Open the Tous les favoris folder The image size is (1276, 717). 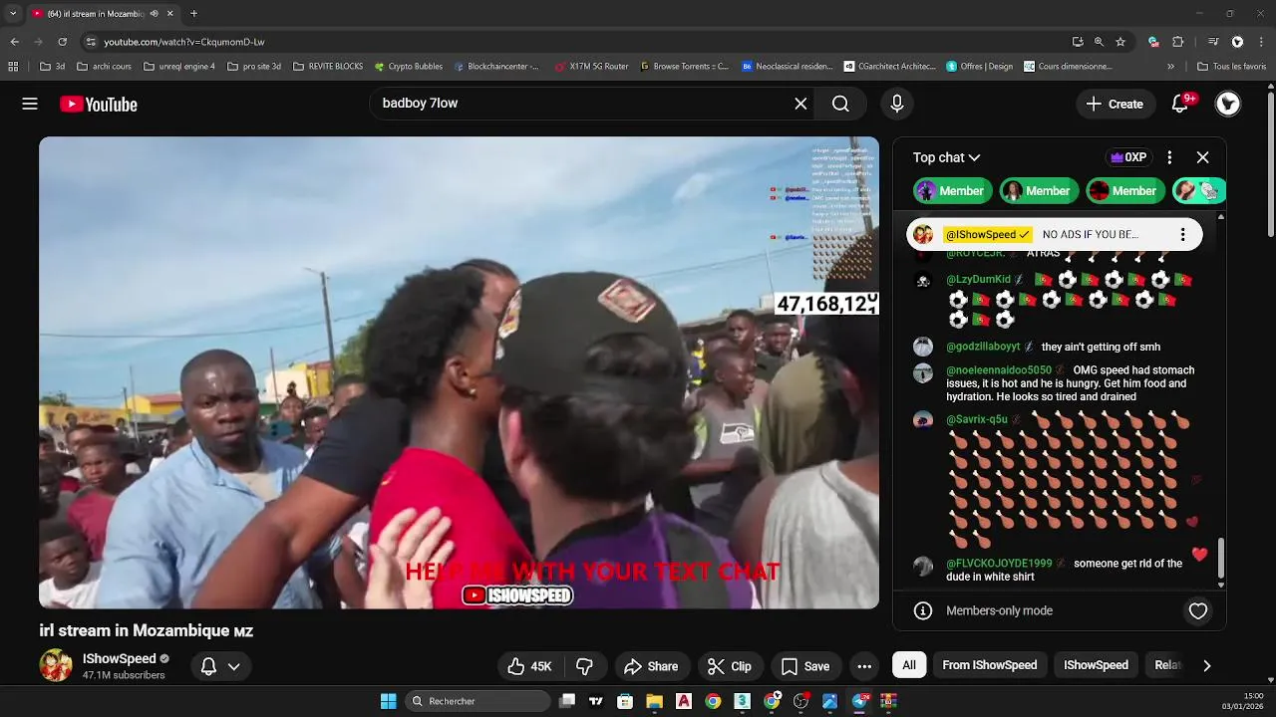(x=1232, y=67)
